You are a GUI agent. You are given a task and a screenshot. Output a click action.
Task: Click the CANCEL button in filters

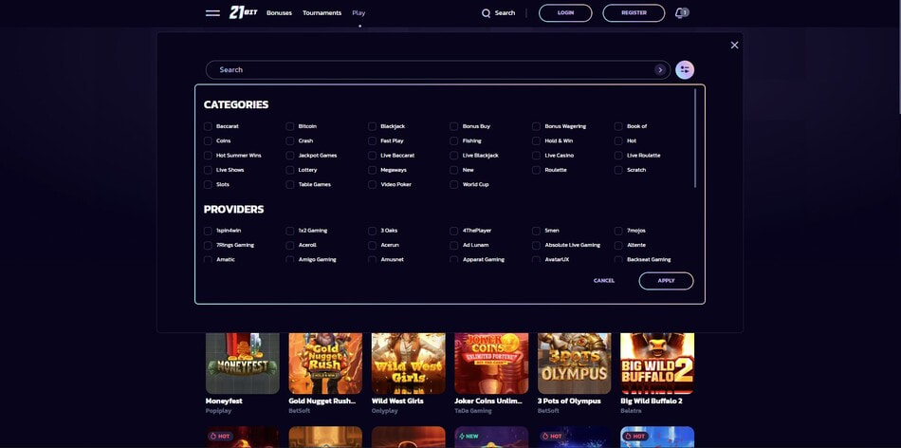click(x=604, y=281)
